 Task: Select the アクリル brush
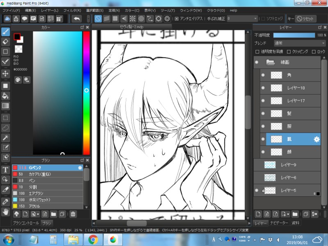pyautogui.click(x=48, y=206)
